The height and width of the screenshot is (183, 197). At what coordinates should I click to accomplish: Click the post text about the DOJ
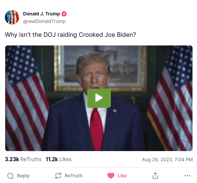click(70, 35)
